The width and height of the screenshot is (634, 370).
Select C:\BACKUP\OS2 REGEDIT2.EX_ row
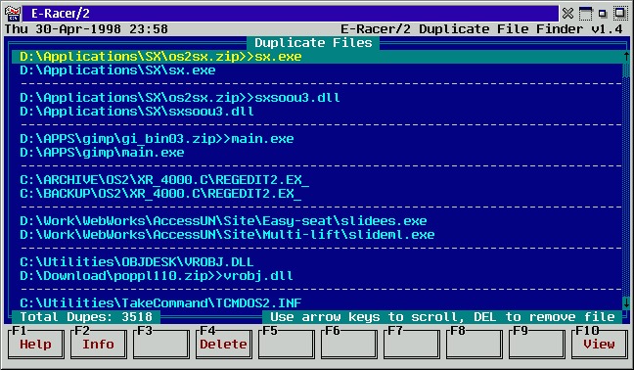[317, 194]
